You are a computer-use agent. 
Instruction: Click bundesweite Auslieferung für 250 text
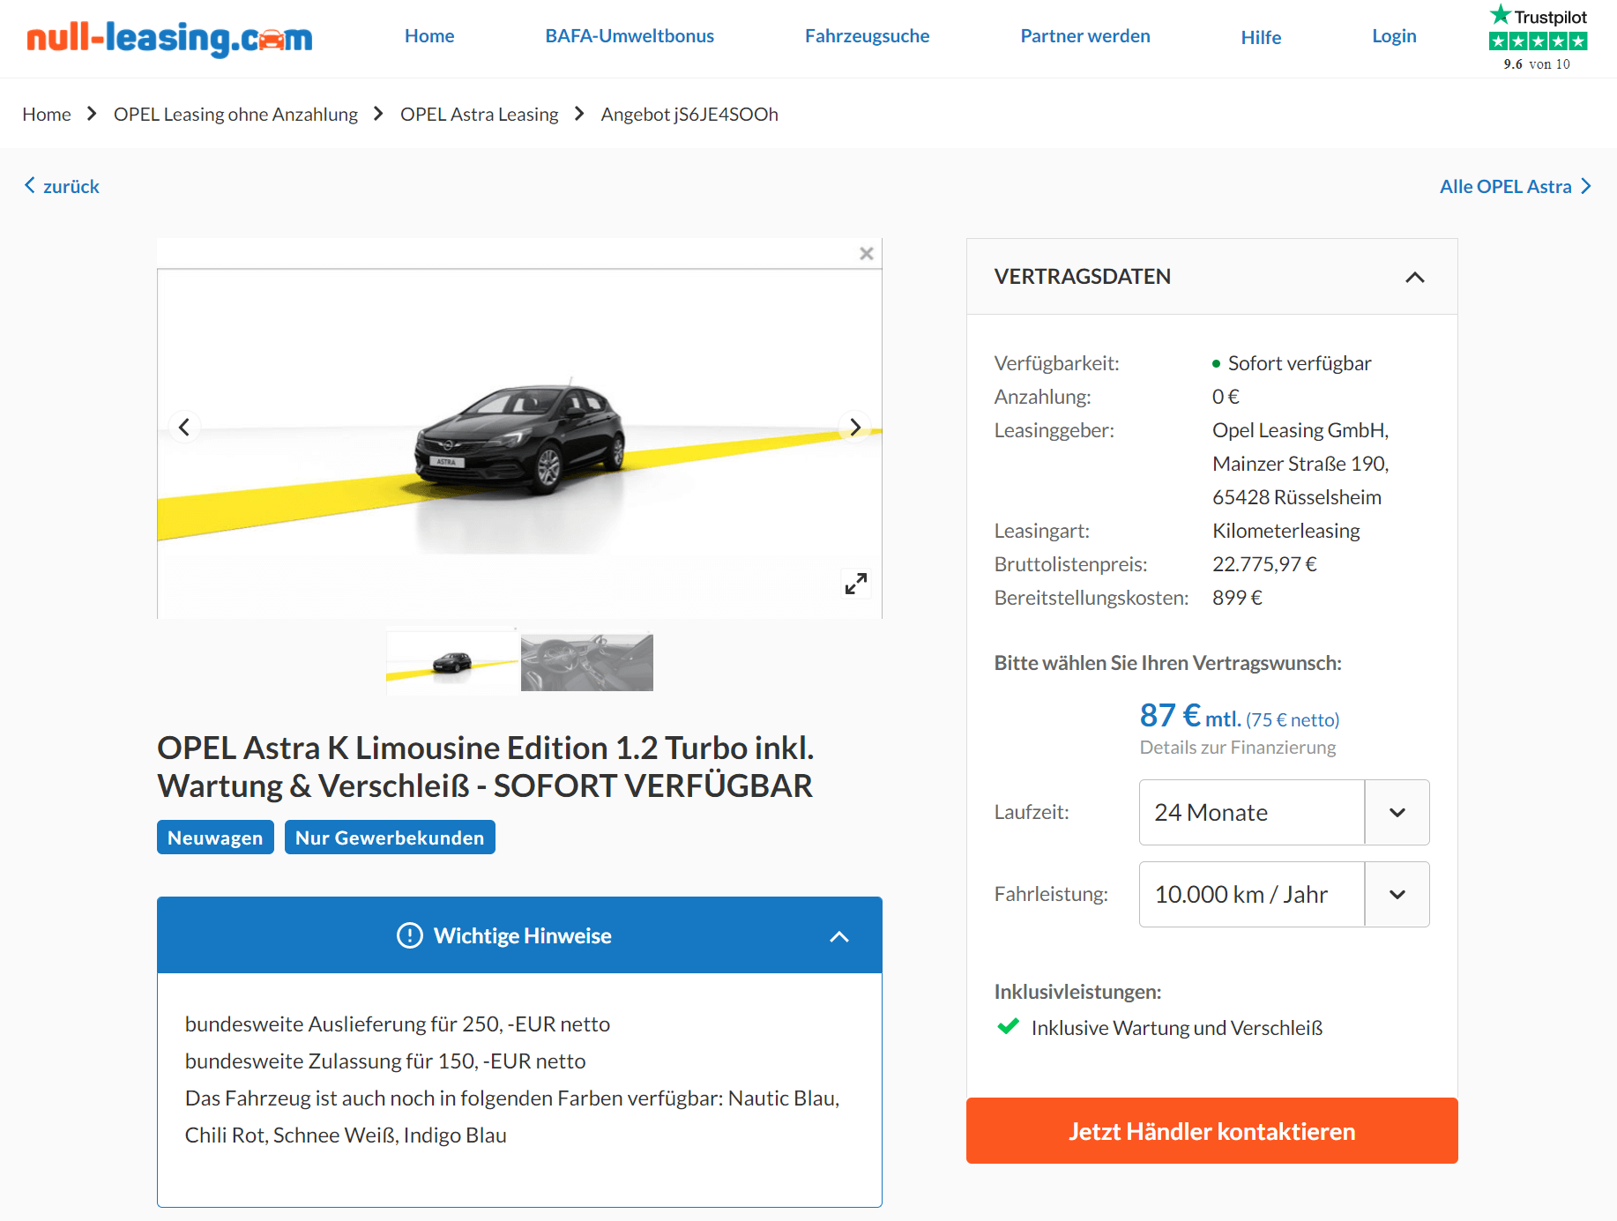click(398, 1024)
